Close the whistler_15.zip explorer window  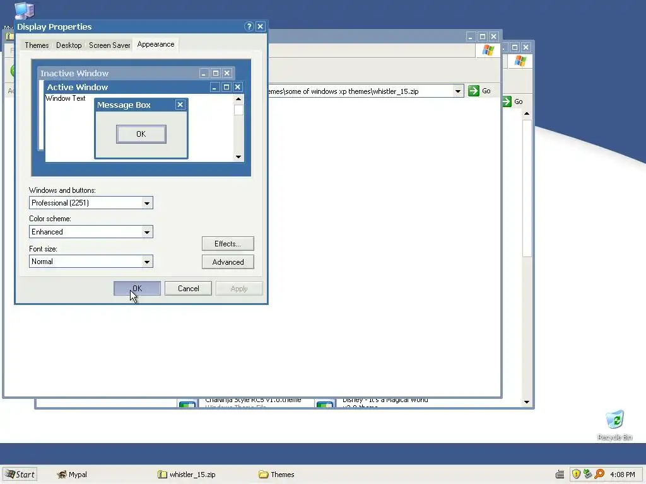493,37
